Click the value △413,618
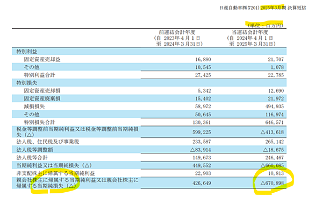 pyautogui.click(x=272, y=132)
